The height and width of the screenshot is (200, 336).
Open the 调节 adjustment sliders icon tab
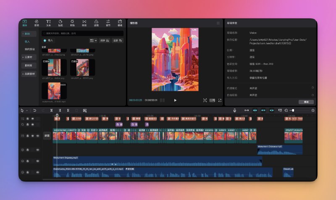(x=108, y=23)
